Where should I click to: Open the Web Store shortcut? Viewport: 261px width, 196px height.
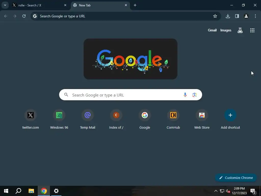click(x=202, y=119)
